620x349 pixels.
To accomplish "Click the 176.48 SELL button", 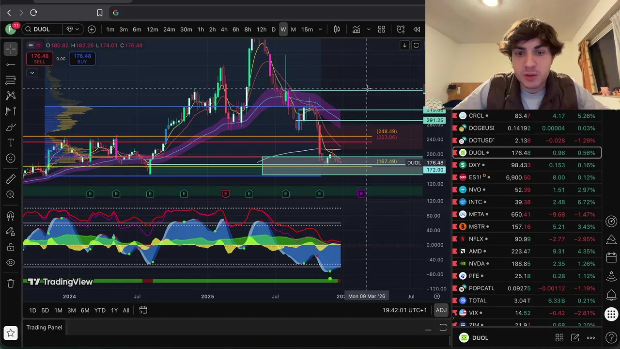I will 39,59.
